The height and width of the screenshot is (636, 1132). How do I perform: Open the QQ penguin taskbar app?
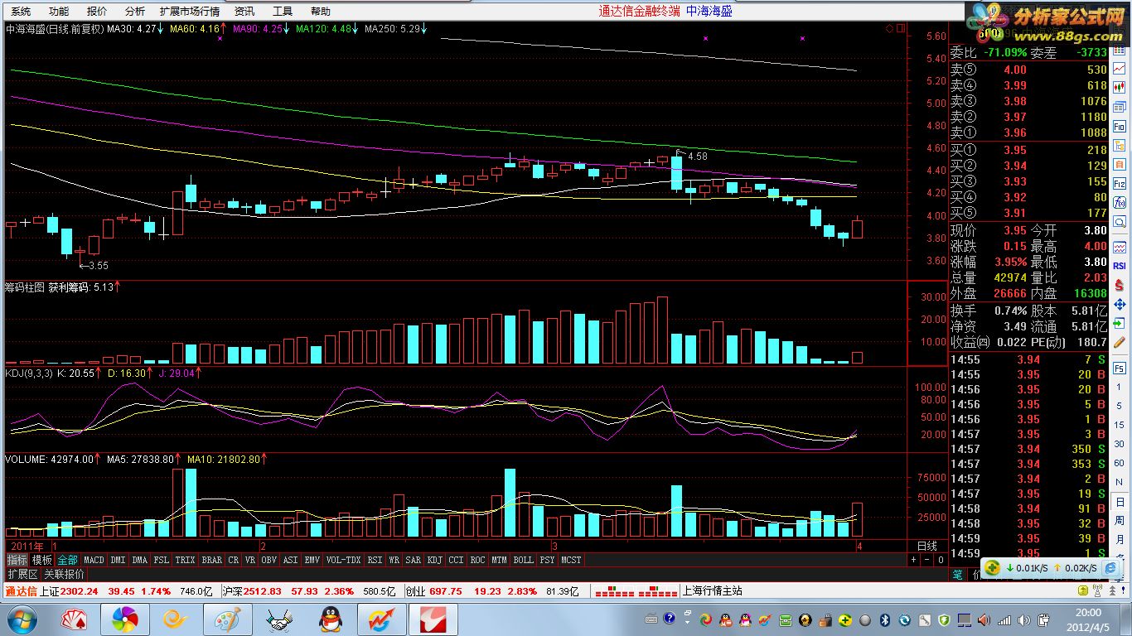click(x=331, y=619)
